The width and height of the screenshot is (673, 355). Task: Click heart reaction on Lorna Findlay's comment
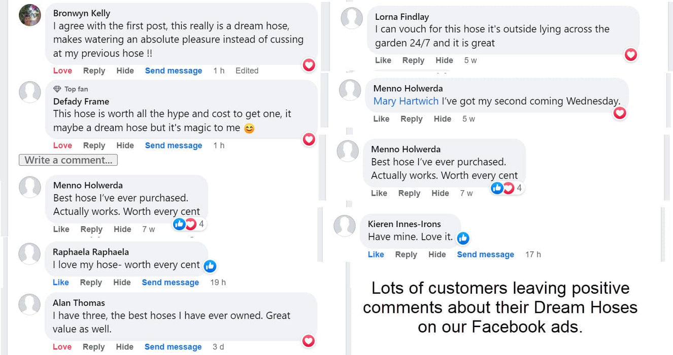(630, 54)
